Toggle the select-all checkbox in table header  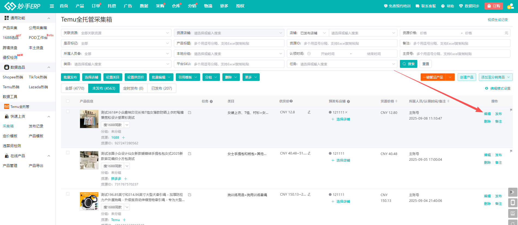[x=68, y=101]
